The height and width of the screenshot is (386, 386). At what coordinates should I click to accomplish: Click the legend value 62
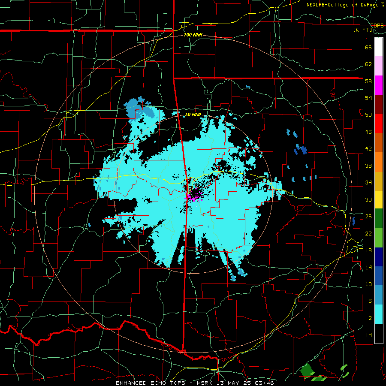coord(368,64)
